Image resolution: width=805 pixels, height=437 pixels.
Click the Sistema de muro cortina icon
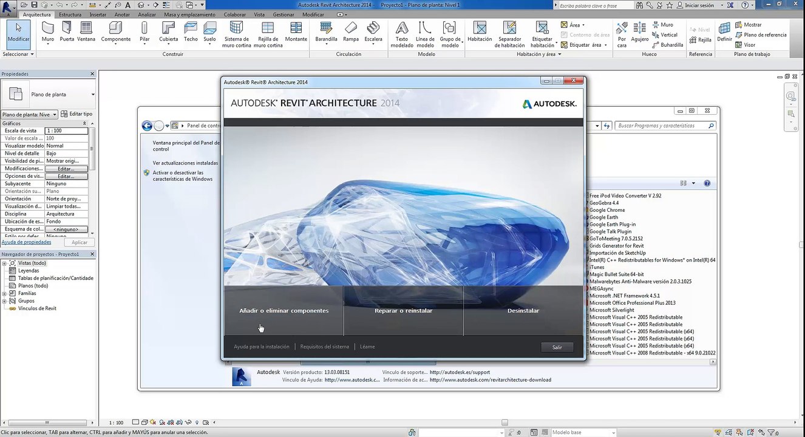(x=237, y=28)
